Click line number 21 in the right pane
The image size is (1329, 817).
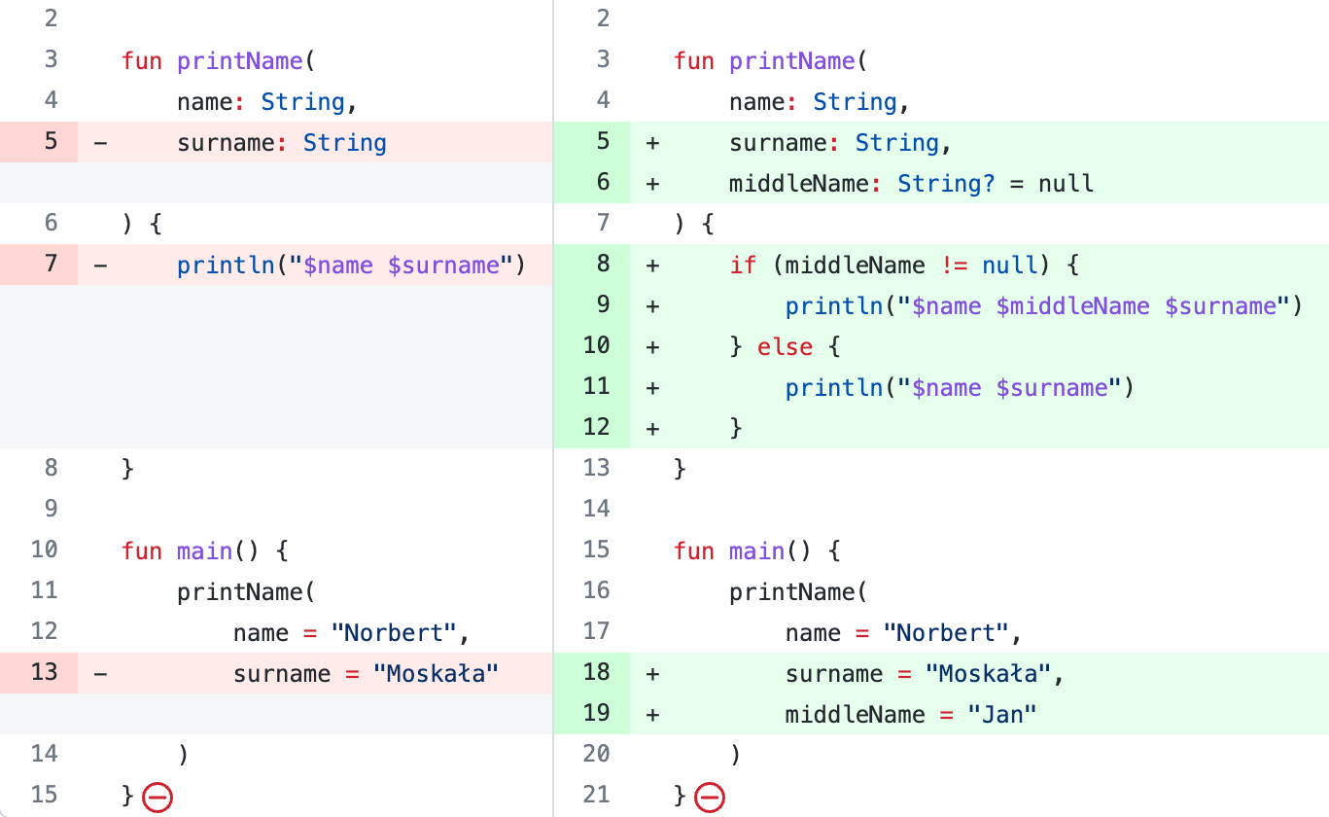(x=597, y=796)
